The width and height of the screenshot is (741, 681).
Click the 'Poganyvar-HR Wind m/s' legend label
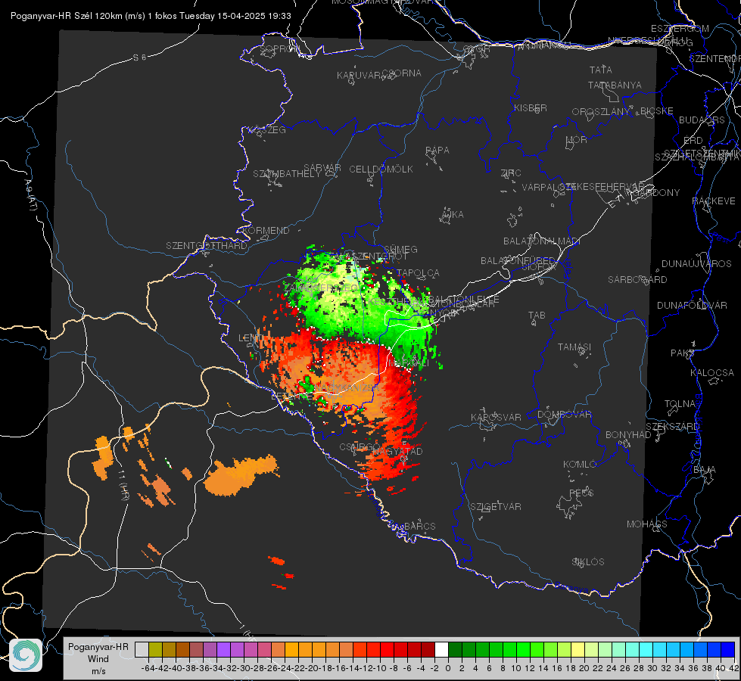point(98,659)
